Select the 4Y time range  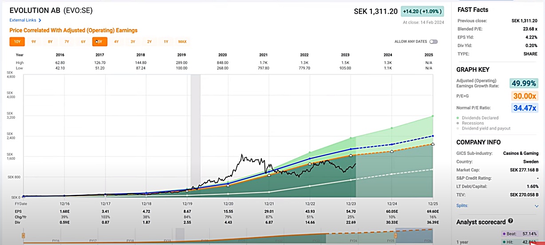[116, 42]
